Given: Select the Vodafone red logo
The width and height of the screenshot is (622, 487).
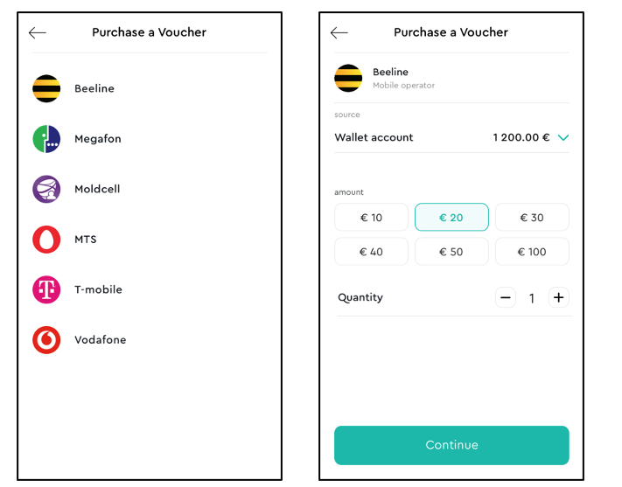Looking at the screenshot, I should point(46,340).
